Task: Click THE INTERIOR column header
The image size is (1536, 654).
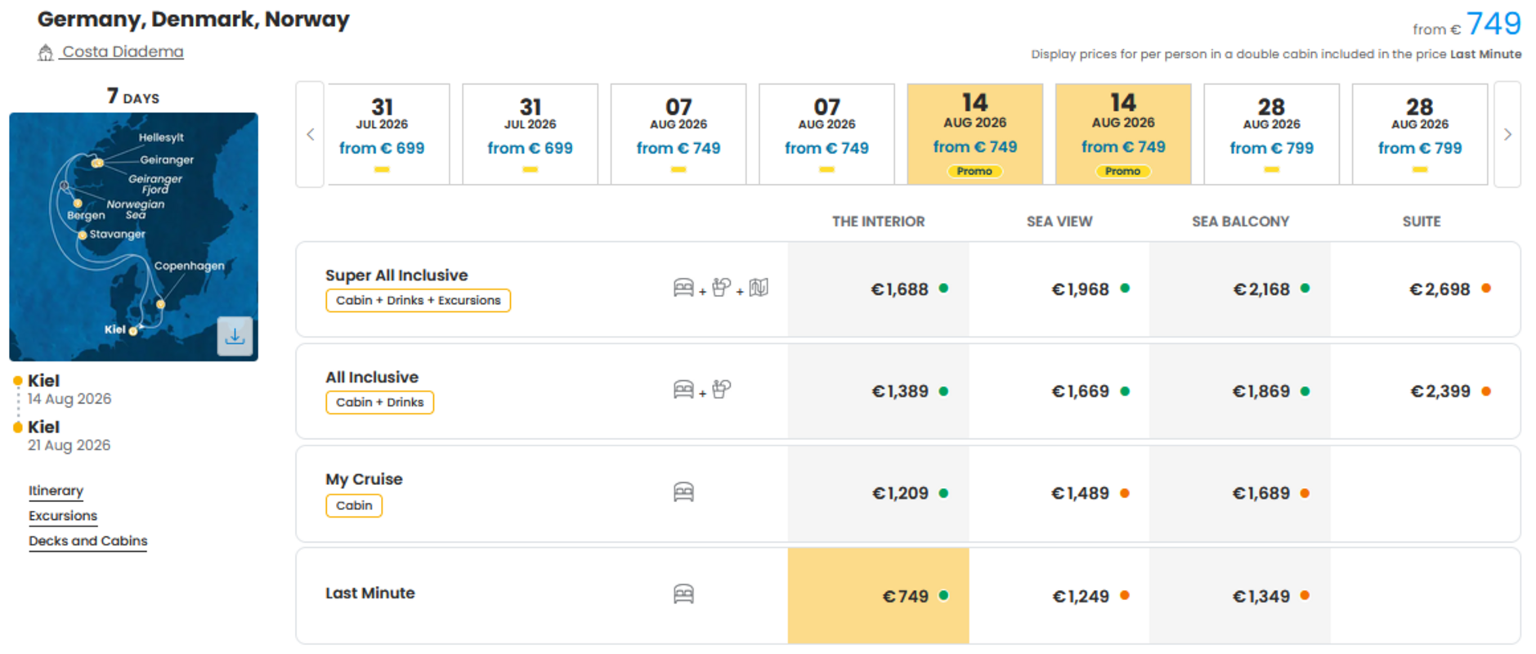Action: click(x=879, y=222)
